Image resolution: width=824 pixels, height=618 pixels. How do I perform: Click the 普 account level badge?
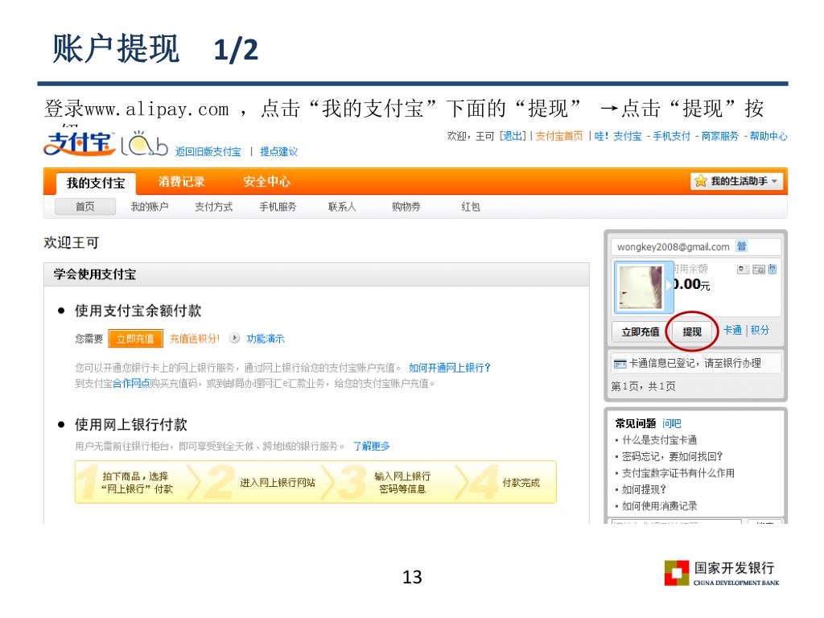coord(741,246)
